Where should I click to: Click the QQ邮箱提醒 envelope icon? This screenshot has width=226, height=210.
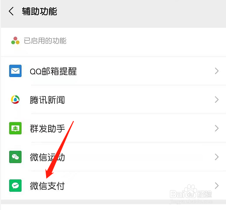15,71
